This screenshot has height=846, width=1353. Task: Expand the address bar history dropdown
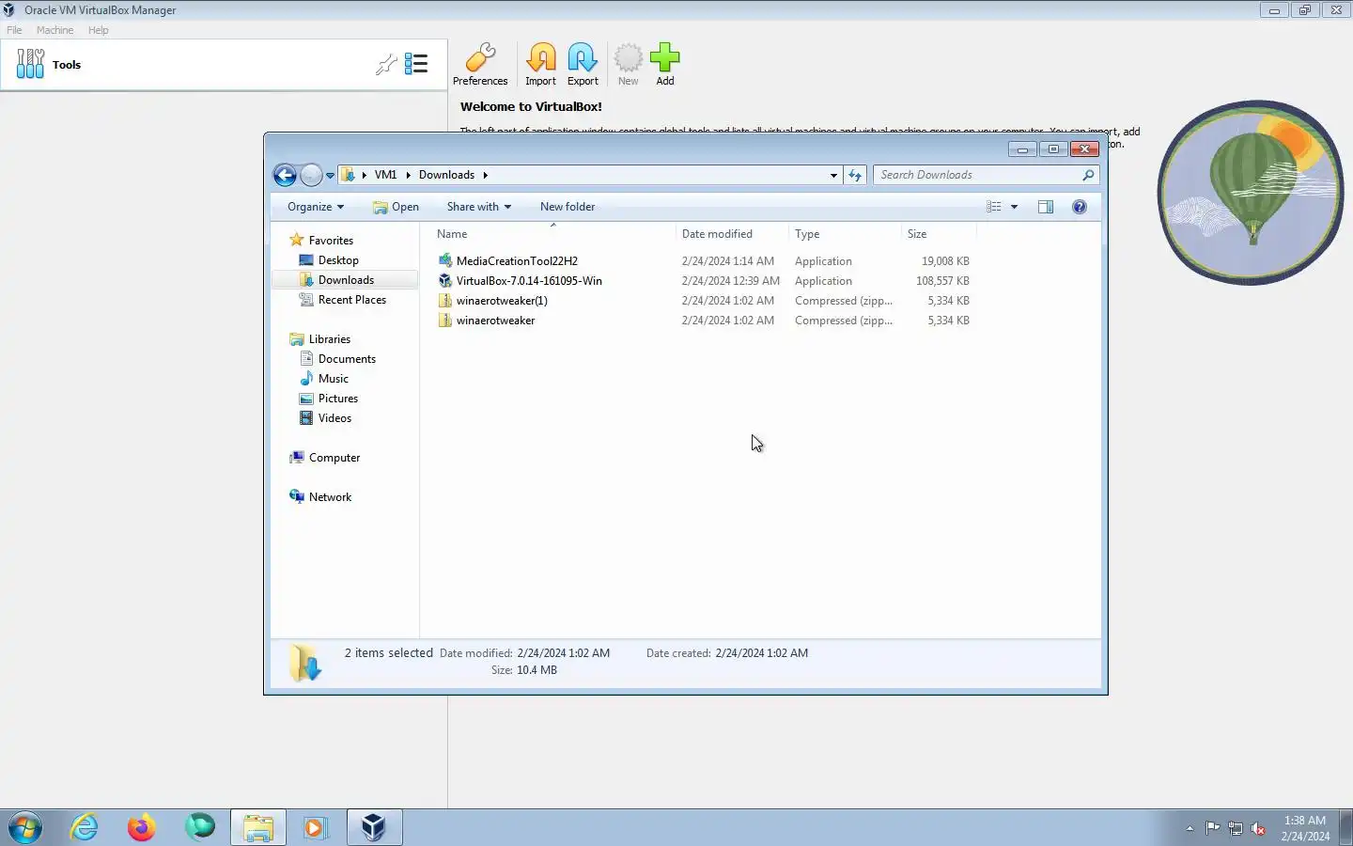833,175
